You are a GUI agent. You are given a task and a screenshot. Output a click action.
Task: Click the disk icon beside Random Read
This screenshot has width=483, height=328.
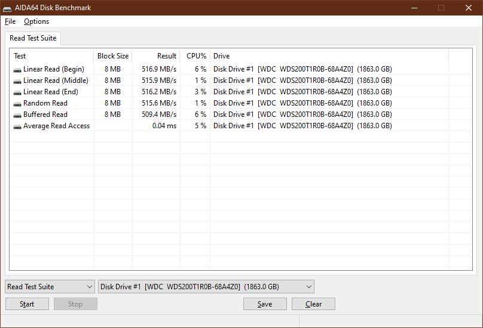[17, 104]
